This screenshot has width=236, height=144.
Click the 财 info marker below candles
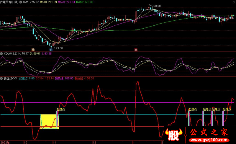(x=50, y=50)
